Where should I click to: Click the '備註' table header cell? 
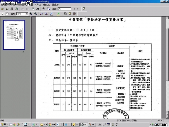(x=140, y=51)
